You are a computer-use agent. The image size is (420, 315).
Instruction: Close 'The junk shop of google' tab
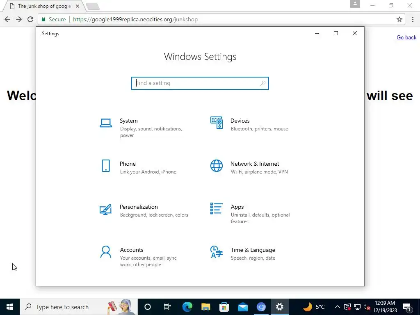point(78,6)
